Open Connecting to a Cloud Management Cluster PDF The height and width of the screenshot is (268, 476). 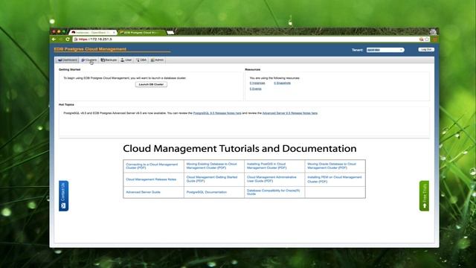tap(152, 166)
